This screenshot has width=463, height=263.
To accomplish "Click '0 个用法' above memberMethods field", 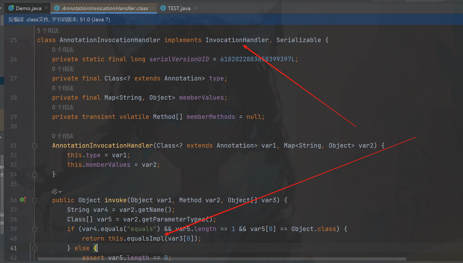I will (63, 107).
